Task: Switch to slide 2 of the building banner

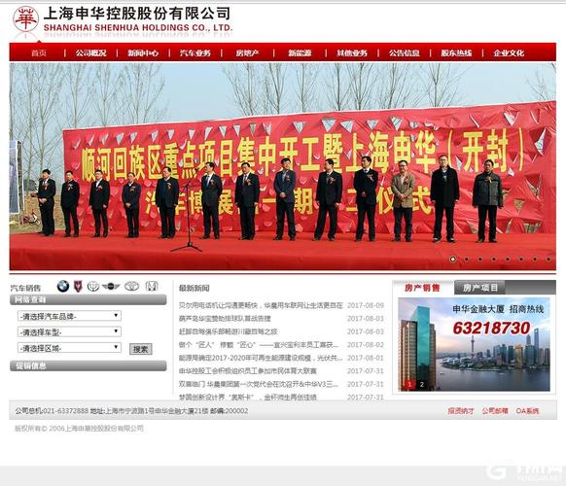Action: tap(422, 385)
